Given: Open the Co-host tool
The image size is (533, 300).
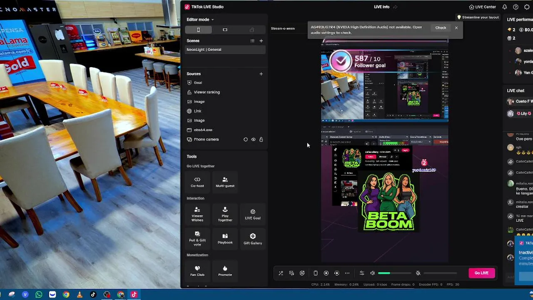Looking at the screenshot, I should (197, 182).
